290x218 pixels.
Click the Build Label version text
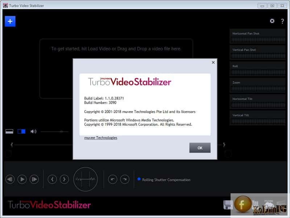[x=104, y=98]
